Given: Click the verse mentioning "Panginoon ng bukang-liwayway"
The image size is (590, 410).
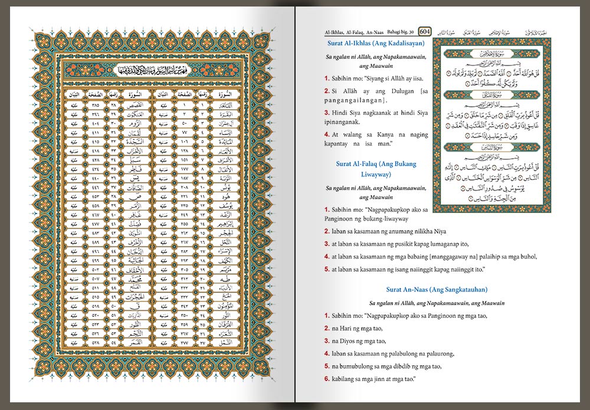Looking at the screenshot, I should tap(376, 214).
